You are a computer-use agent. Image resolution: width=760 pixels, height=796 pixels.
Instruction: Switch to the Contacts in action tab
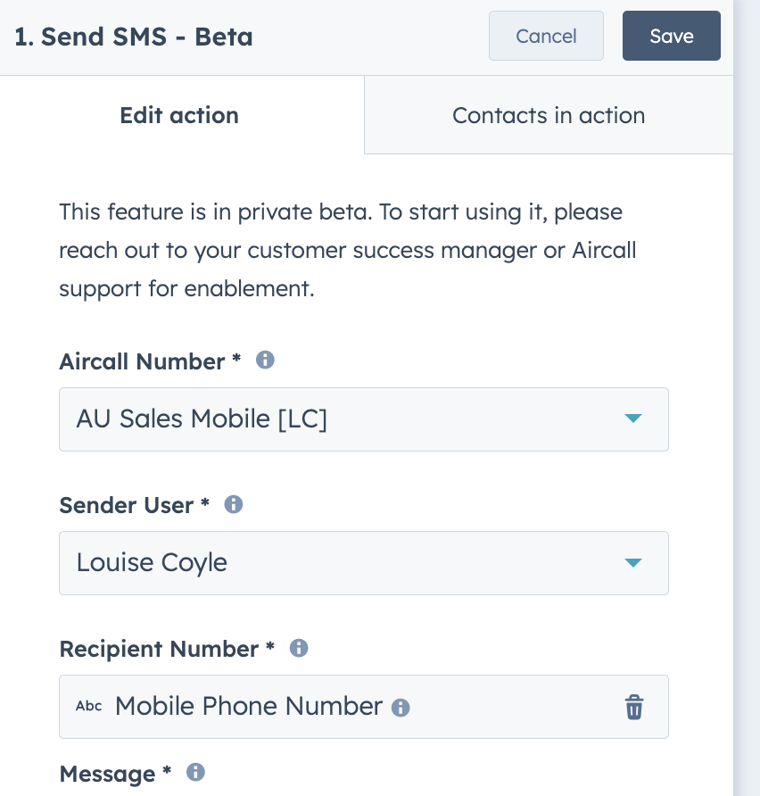point(549,115)
